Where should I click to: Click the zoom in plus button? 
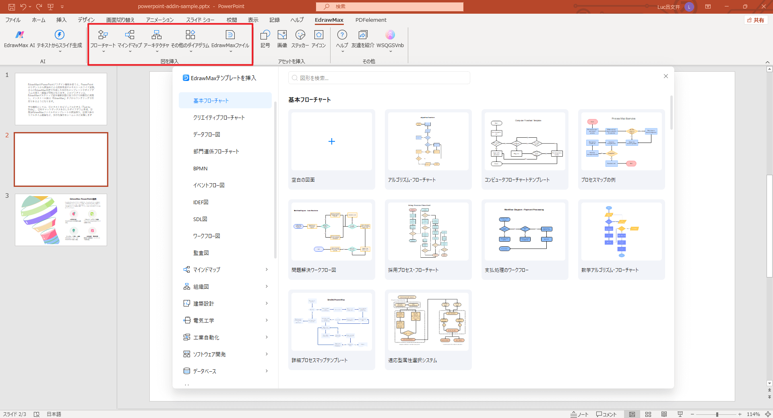coord(740,414)
